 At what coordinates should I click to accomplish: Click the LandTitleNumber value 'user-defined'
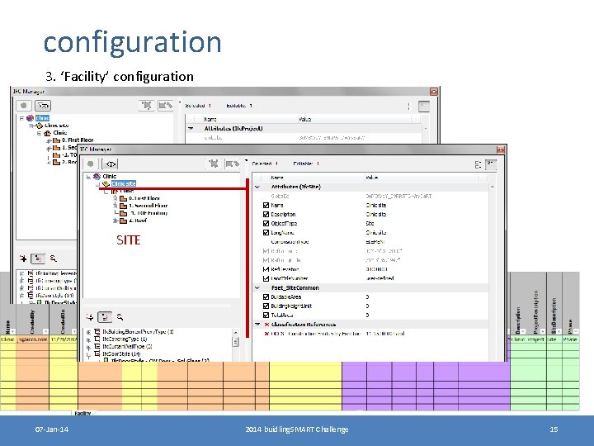[380, 278]
